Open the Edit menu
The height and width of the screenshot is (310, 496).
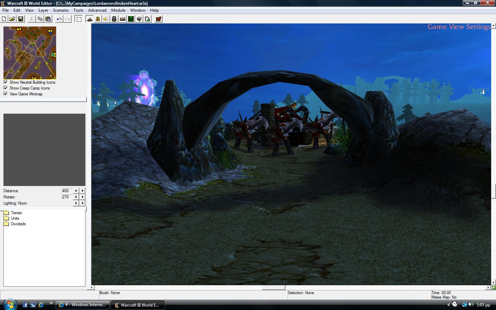click(17, 10)
